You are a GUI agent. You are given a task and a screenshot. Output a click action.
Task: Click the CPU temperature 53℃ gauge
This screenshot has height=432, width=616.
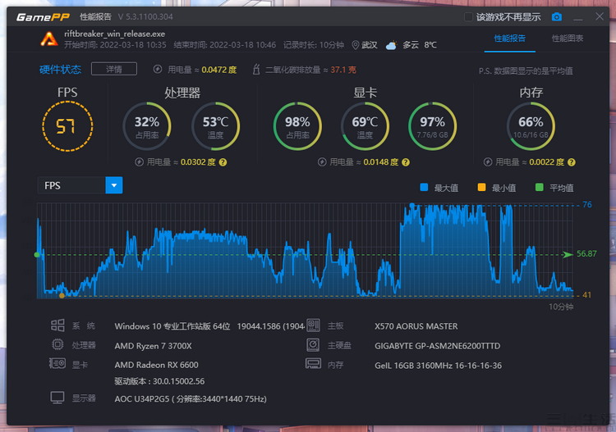click(215, 126)
